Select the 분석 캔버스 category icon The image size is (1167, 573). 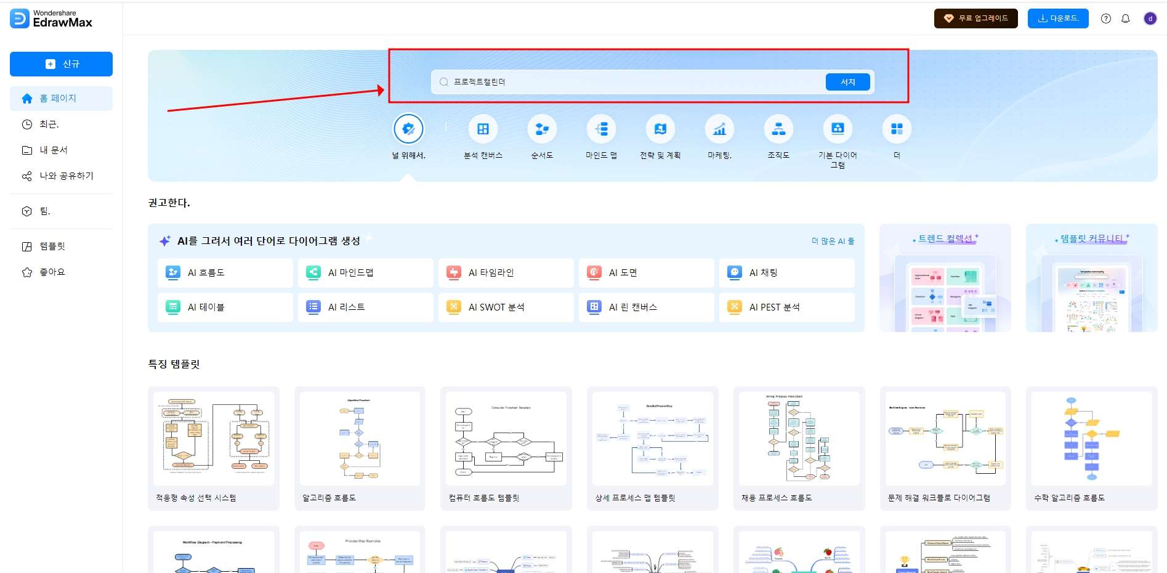point(483,129)
